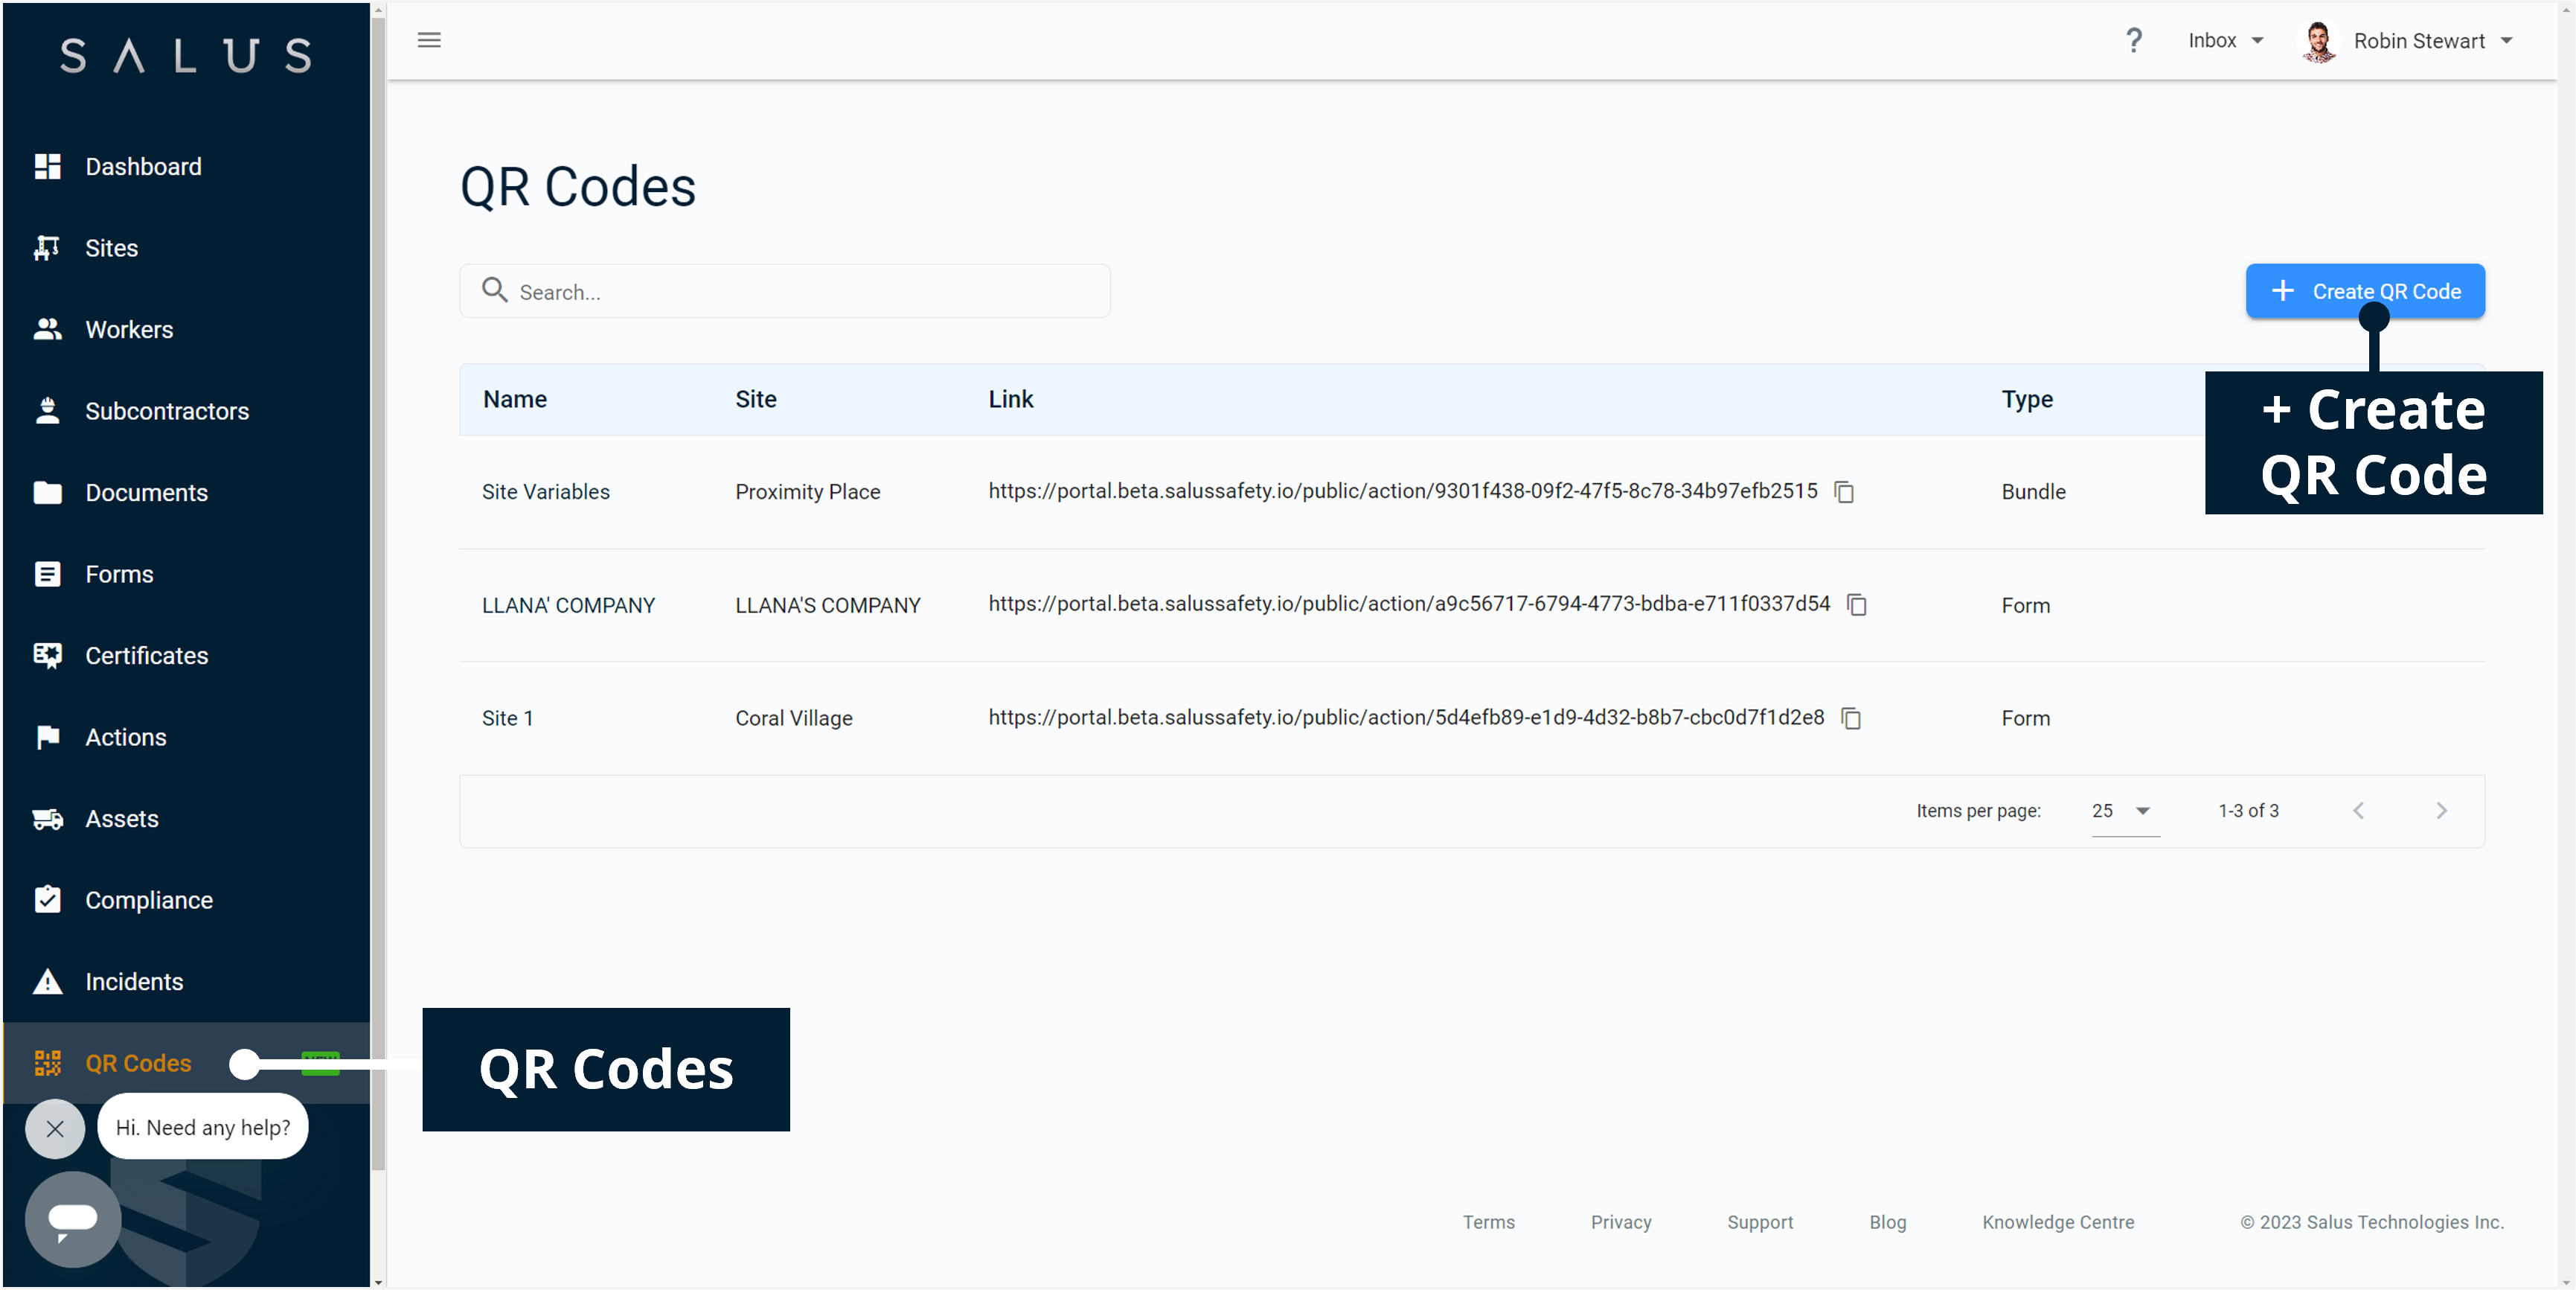Copy the Site Variables link

click(1844, 491)
